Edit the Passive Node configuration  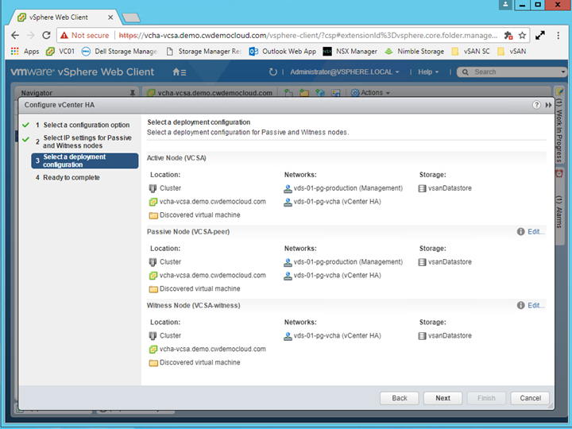point(536,232)
